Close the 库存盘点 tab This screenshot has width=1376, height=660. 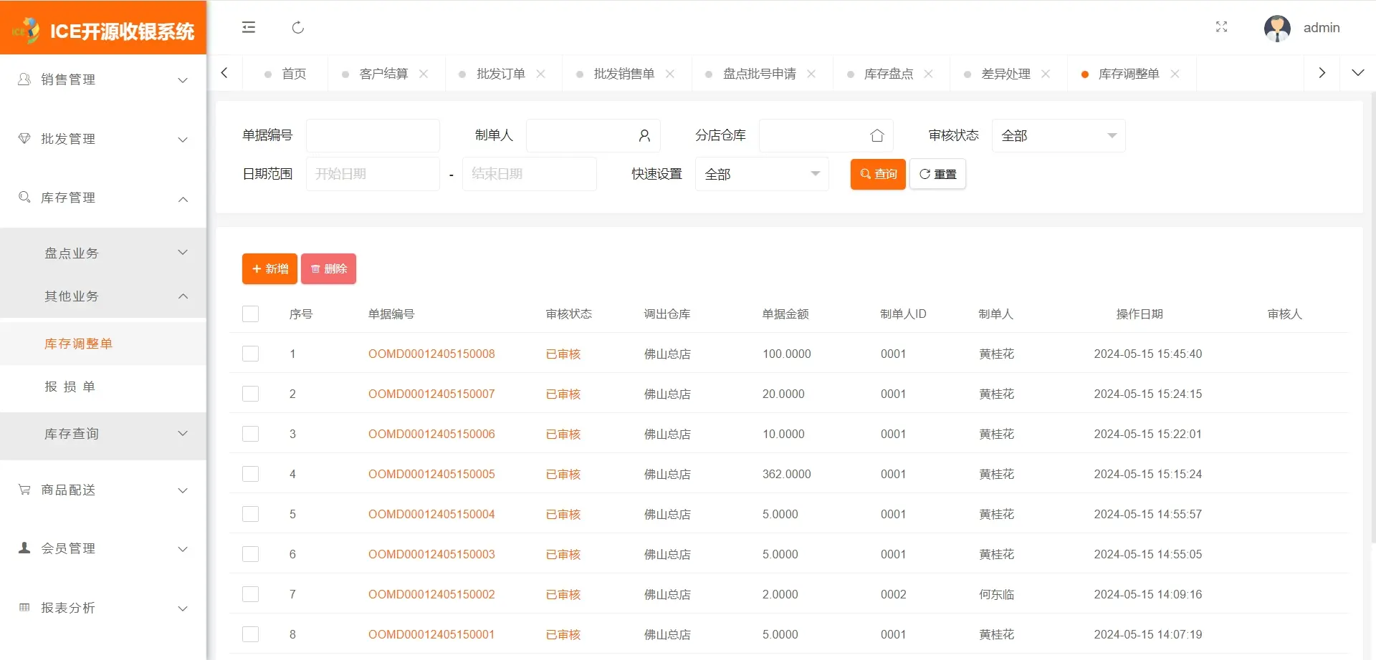pos(929,74)
